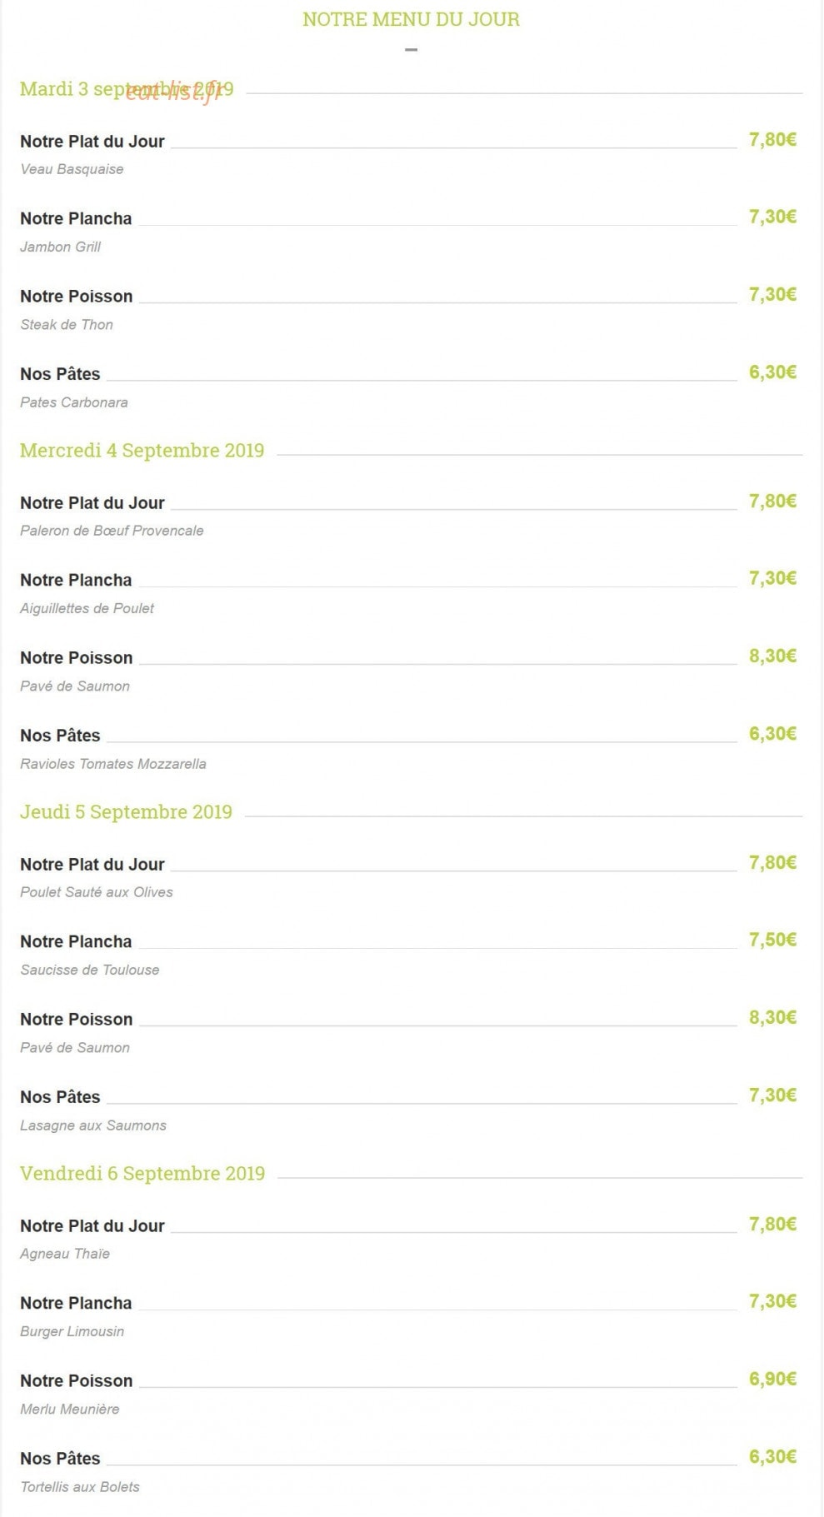Click the Burger Limousin plancha item
This screenshot has width=824, height=1517.
pos(72,1331)
